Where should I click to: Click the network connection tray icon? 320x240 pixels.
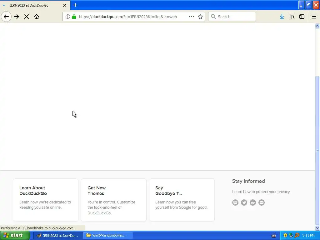(291, 236)
